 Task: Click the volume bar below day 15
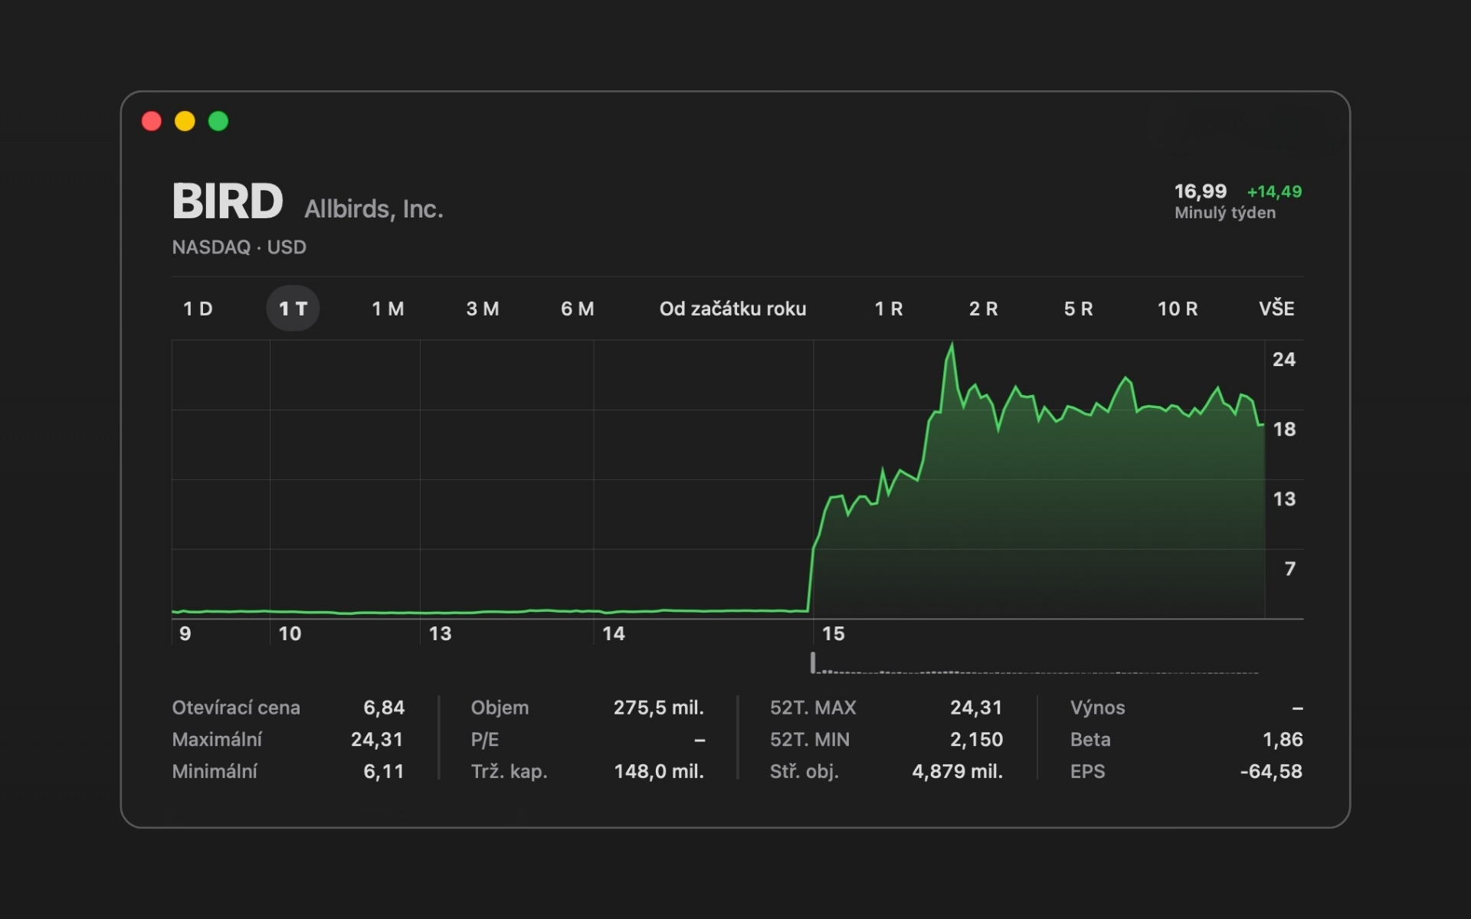813,663
